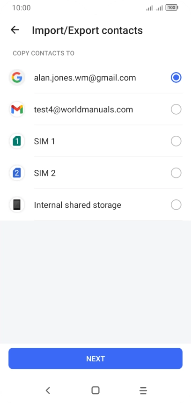Choose the SIM 1 radio button
Viewport: 191px width, 403px height.
176,141
